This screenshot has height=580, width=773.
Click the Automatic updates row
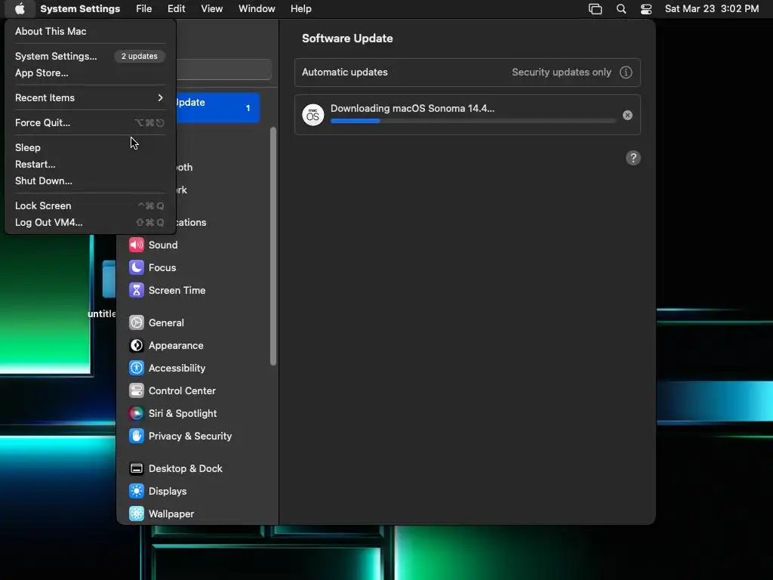point(467,72)
